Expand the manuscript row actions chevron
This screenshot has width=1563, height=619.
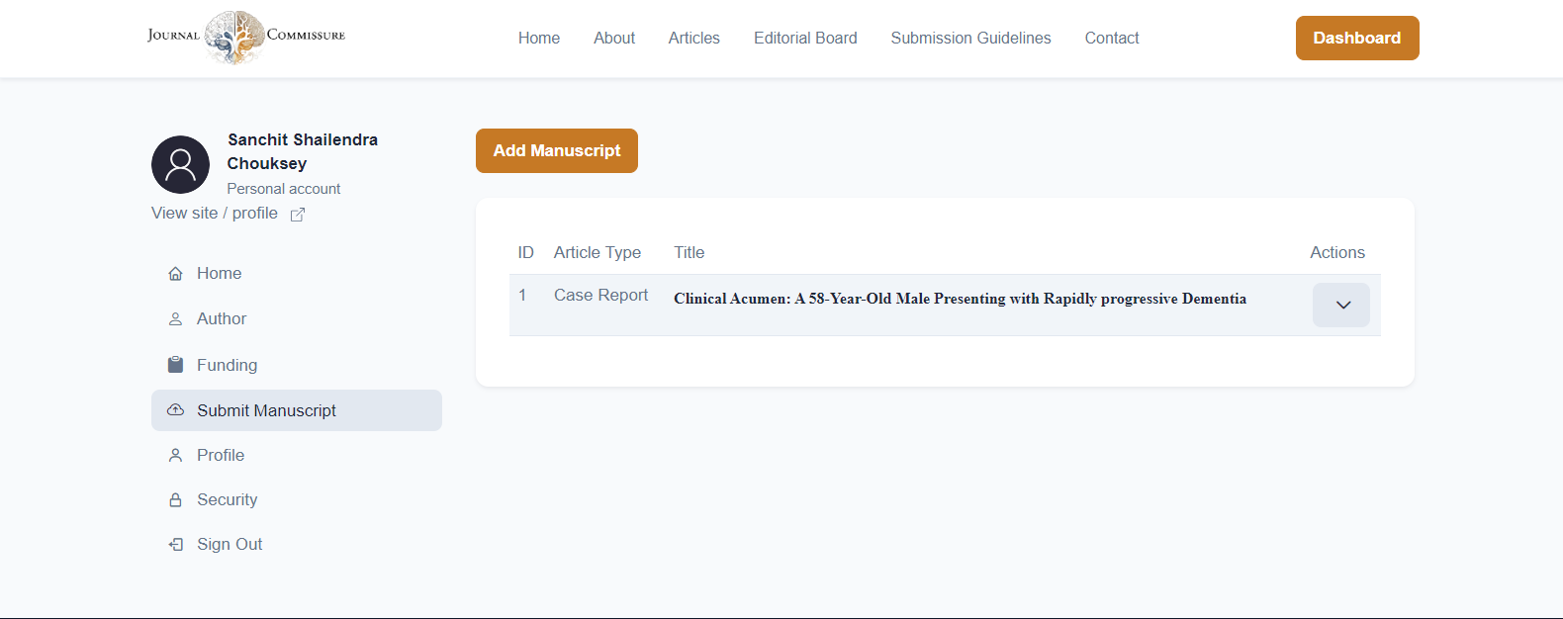pos(1340,306)
